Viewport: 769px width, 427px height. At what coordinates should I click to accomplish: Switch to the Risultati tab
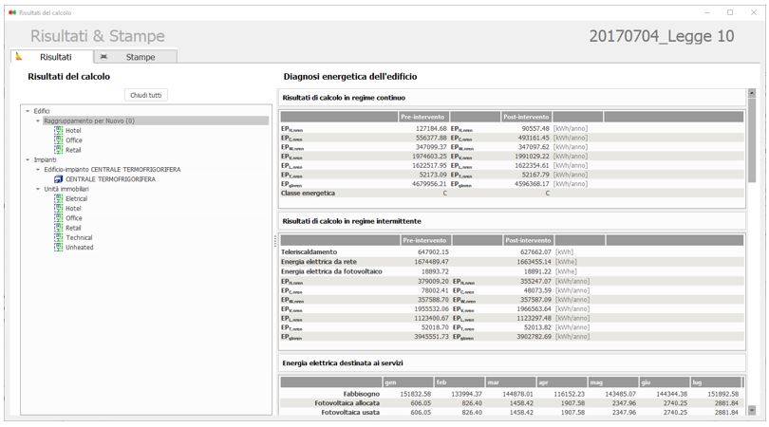52,57
